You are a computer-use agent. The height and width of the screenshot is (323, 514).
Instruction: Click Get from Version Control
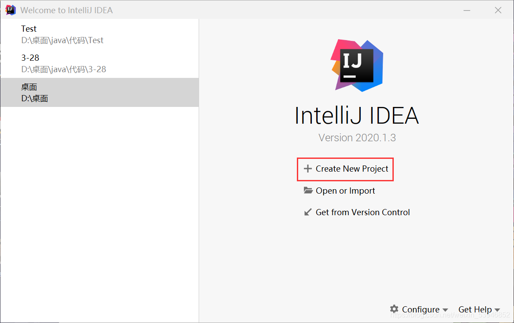362,212
